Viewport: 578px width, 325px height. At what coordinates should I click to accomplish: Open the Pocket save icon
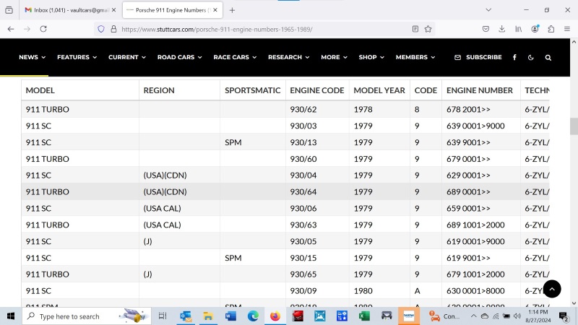(x=486, y=29)
